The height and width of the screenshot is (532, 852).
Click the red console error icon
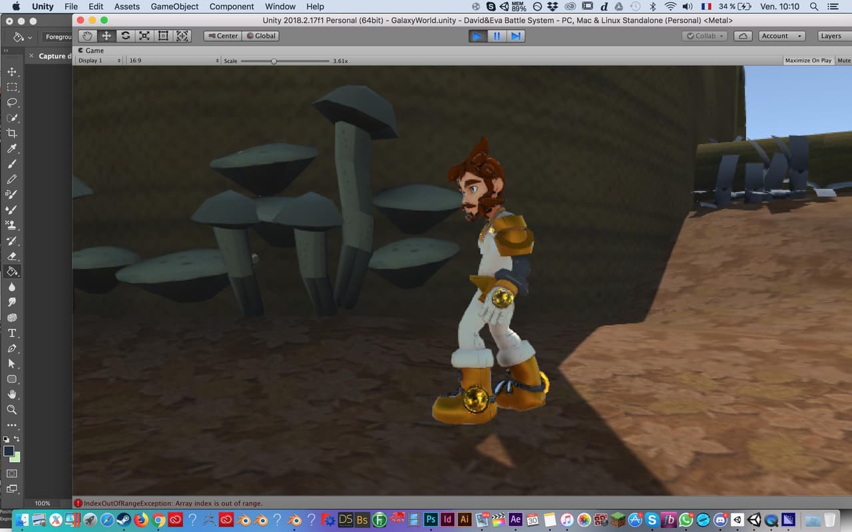(78, 503)
